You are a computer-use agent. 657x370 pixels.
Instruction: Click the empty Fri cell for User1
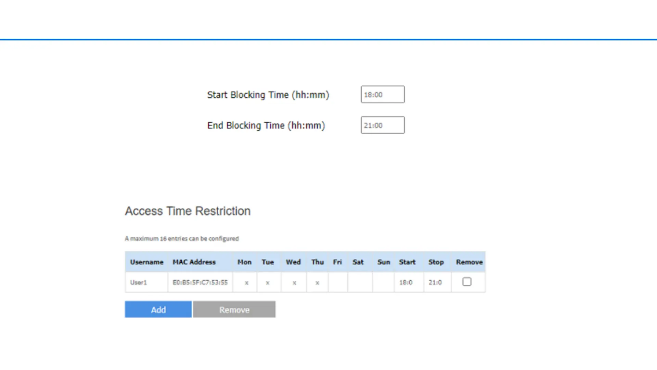(338, 282)
